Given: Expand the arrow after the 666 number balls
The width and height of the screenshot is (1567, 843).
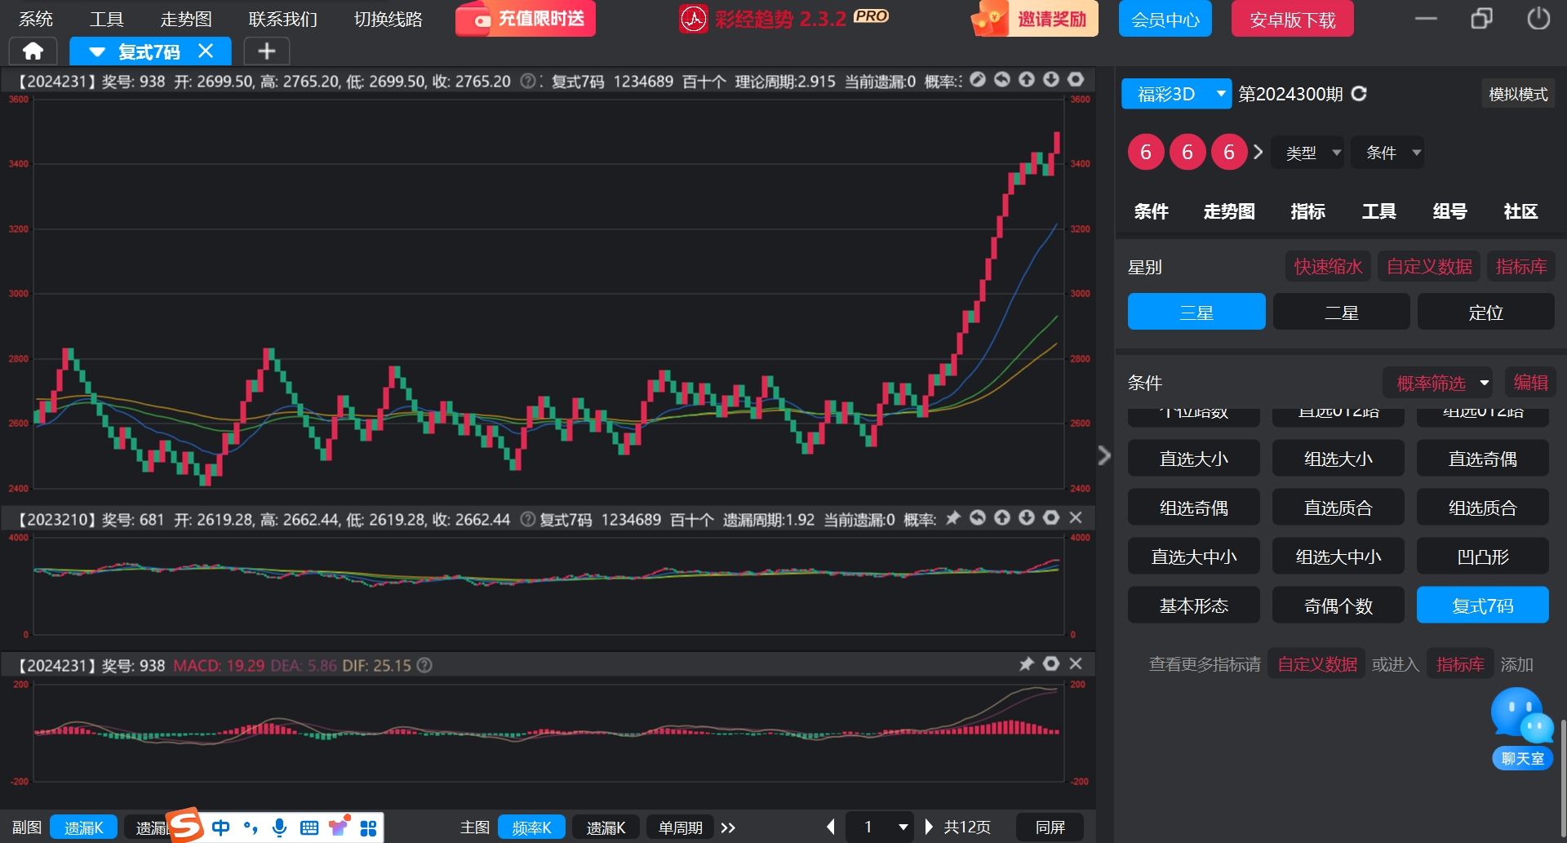Looking at the screenshot, I should tap(1258, 152).
